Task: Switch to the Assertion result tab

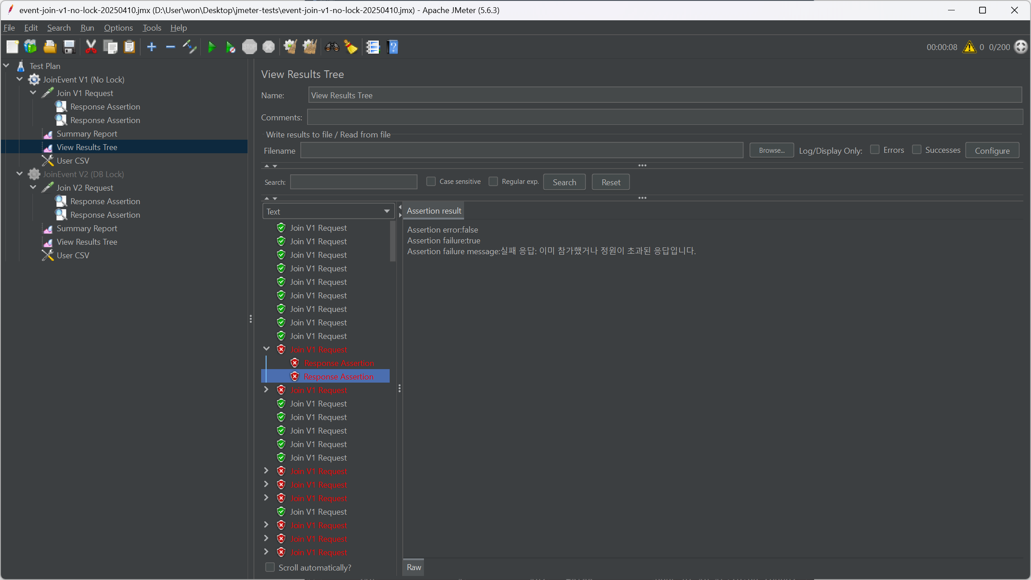Action: (433, 211)
